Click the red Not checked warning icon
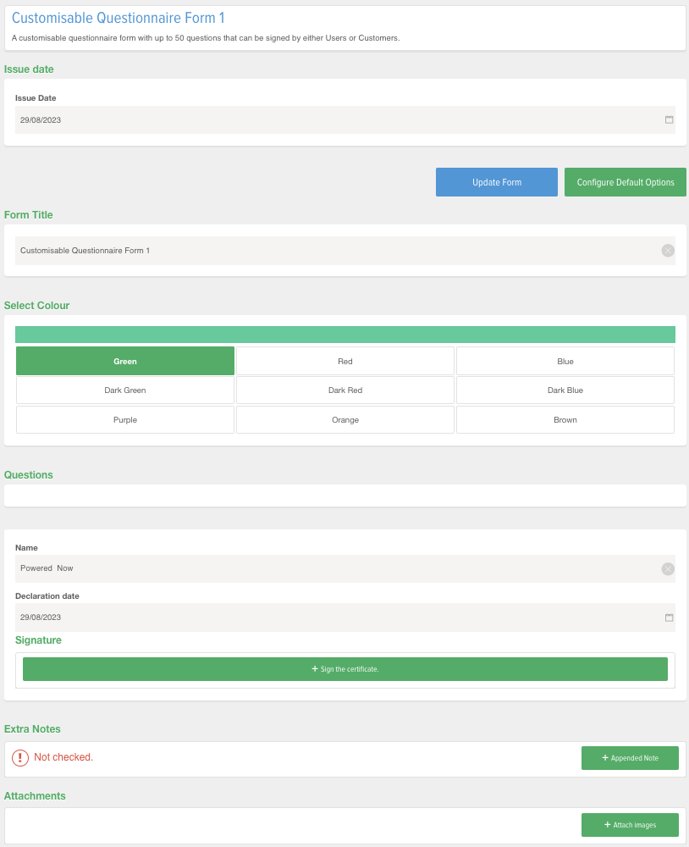 click(x=20, y=757)
